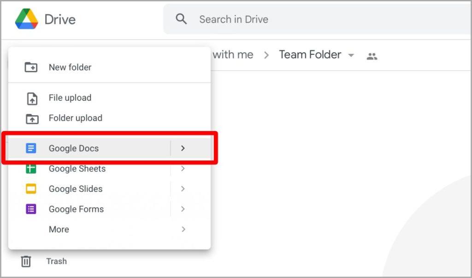Click the yellow Google Slides icon

point(31,189)
